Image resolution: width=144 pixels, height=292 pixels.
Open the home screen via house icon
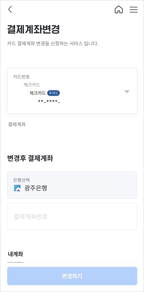pos(119,10)
